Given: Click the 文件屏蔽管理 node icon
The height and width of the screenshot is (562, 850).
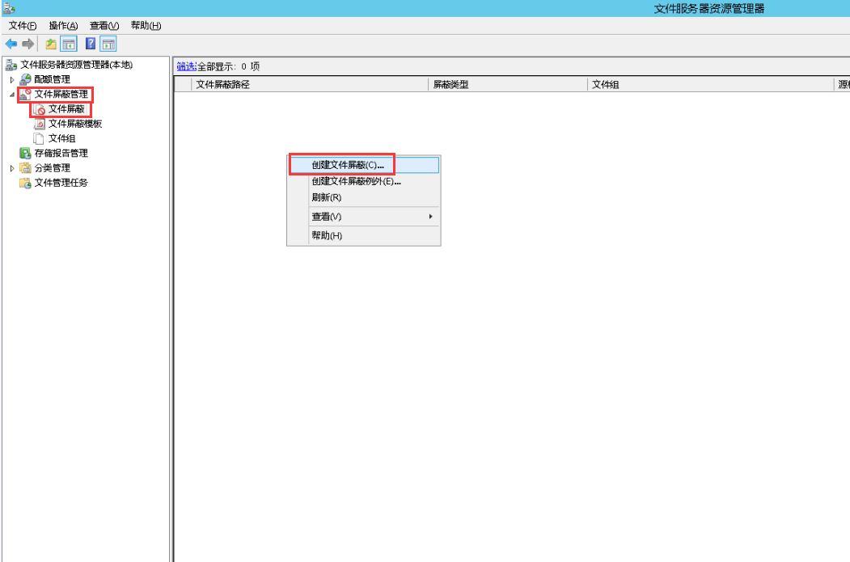Looking at the screenshot, I should [x=25, y=95].
